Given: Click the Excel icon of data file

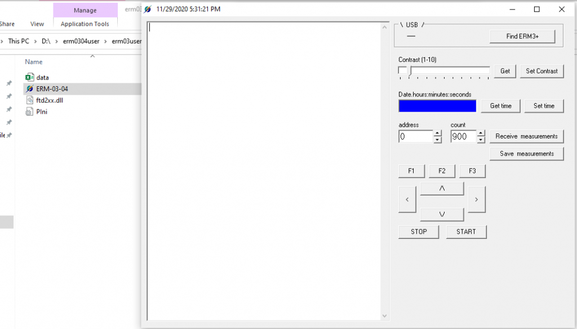Looking at the screenshot, I should tap(30, 77).
